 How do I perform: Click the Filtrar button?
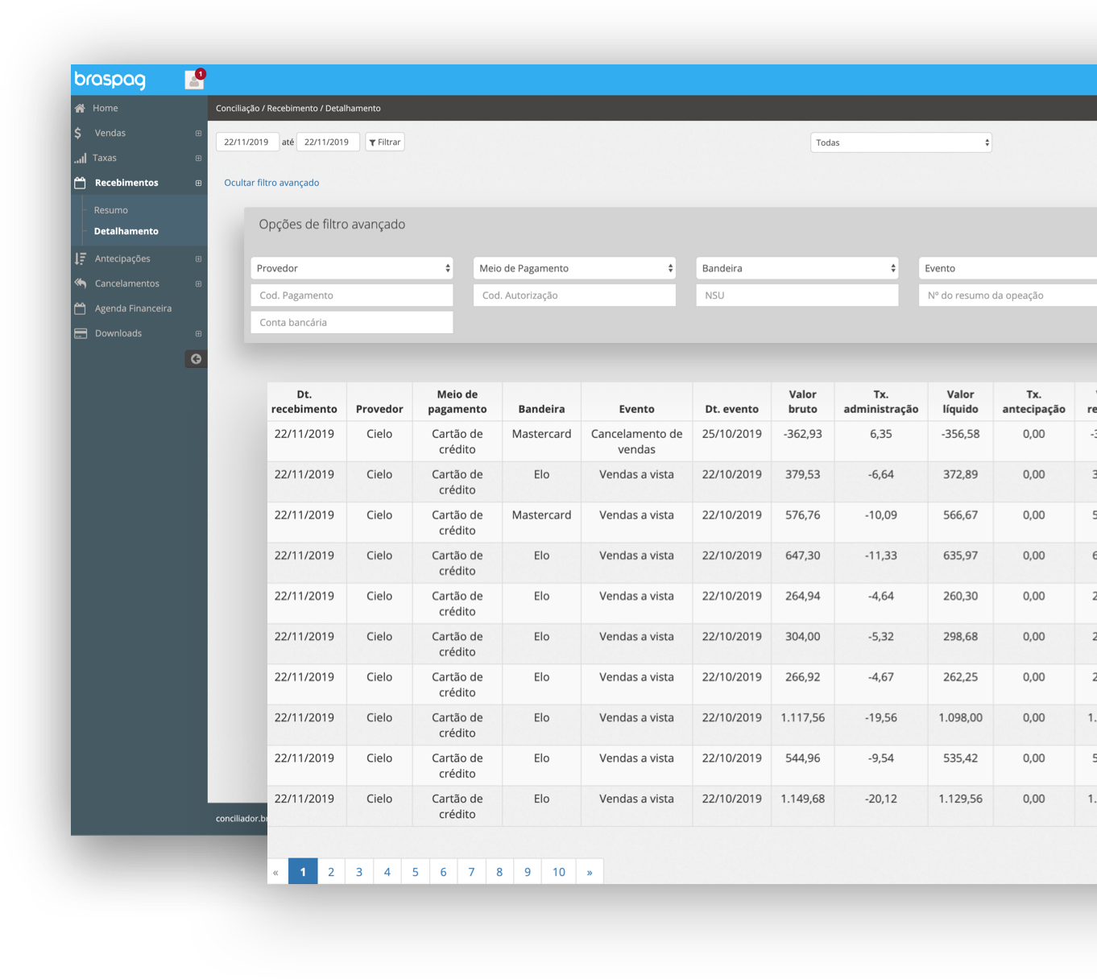tap(385, 143)
